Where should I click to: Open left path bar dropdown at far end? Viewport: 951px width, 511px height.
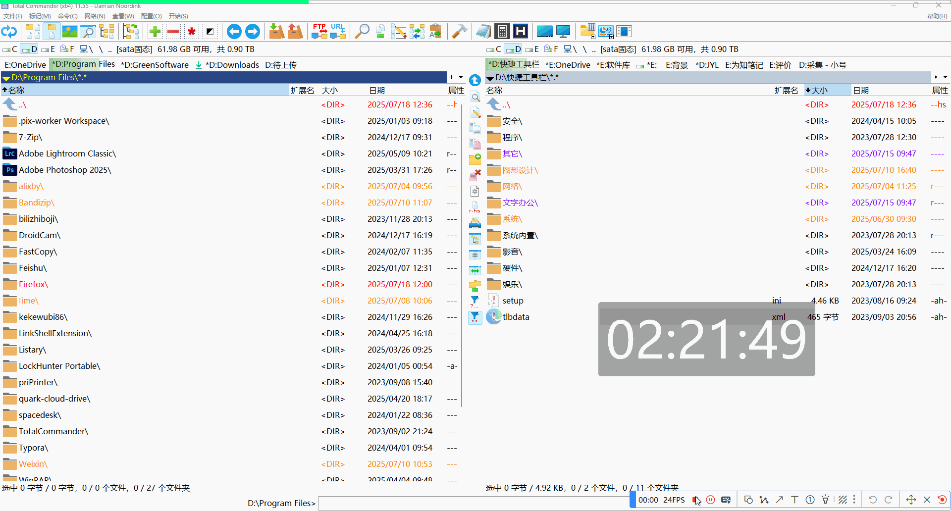coord(461,77)
